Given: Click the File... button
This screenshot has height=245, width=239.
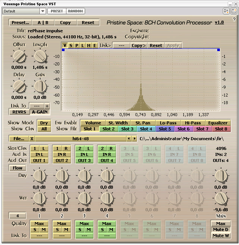Looking at the screenshot, I should point(19,139).
